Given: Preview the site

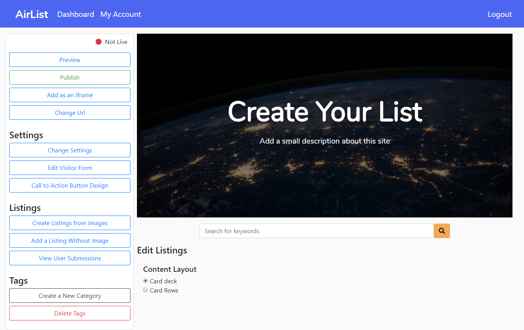Looking at the screenshot, I should point(69,60).
